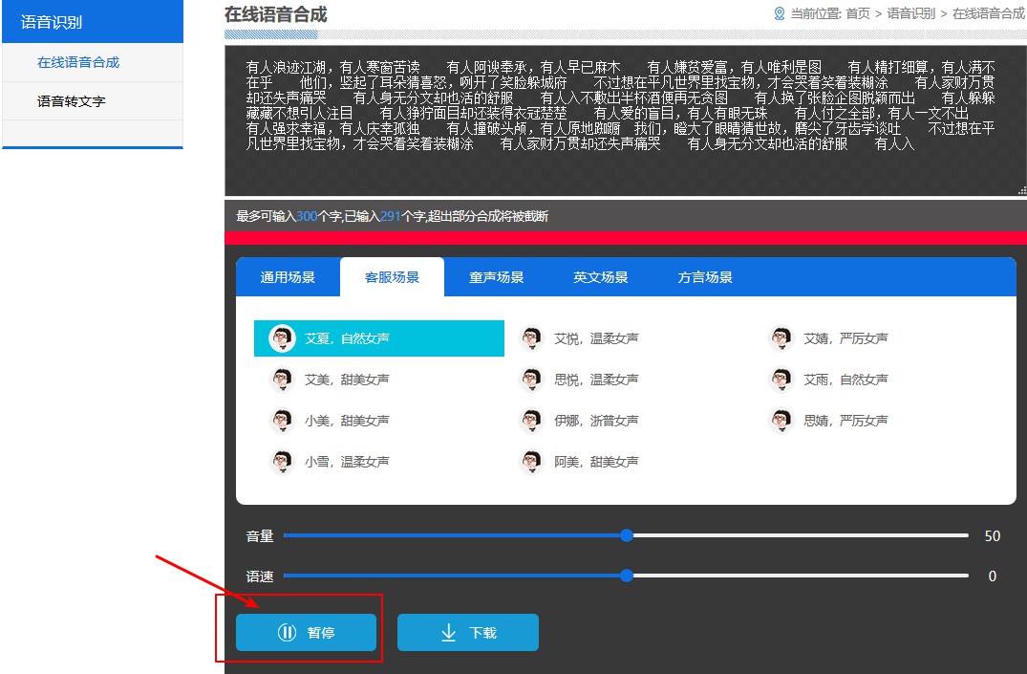Go to 首页 in the breadcrumb
The image size is (1027, 674).
tap(858, 13)
